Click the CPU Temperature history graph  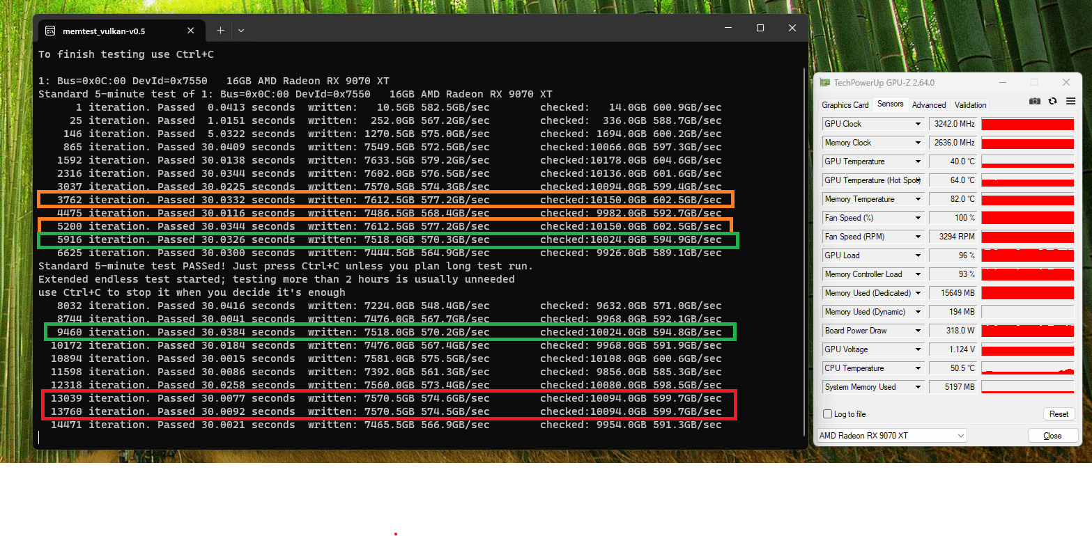coord(1027,368)
